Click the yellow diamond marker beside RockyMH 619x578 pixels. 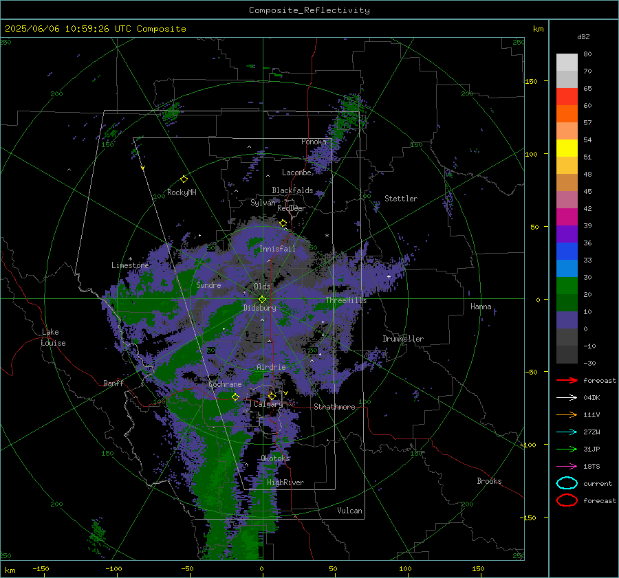184,179
